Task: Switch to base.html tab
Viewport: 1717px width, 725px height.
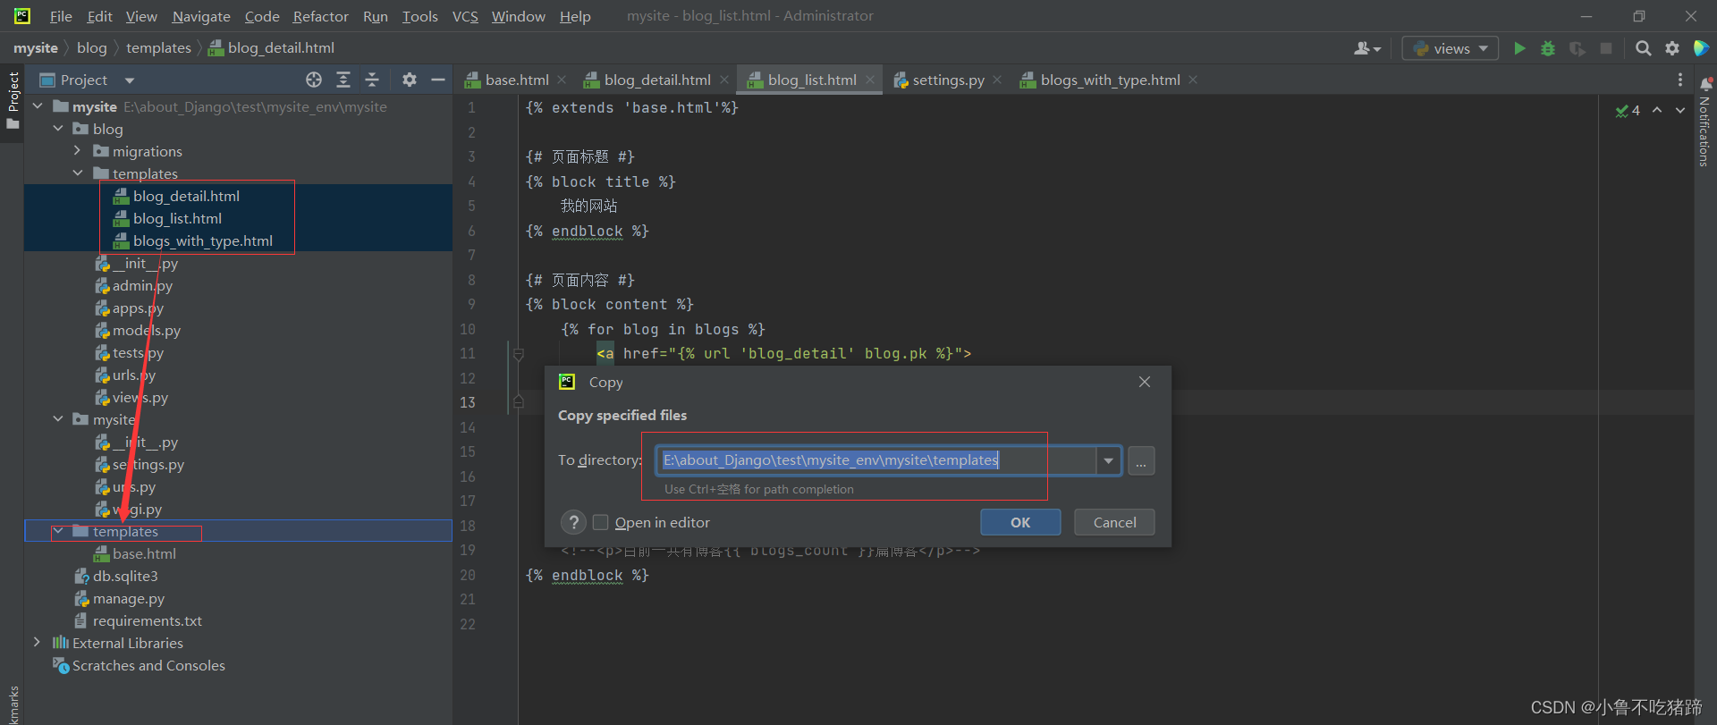Action: tap(516, 80)
